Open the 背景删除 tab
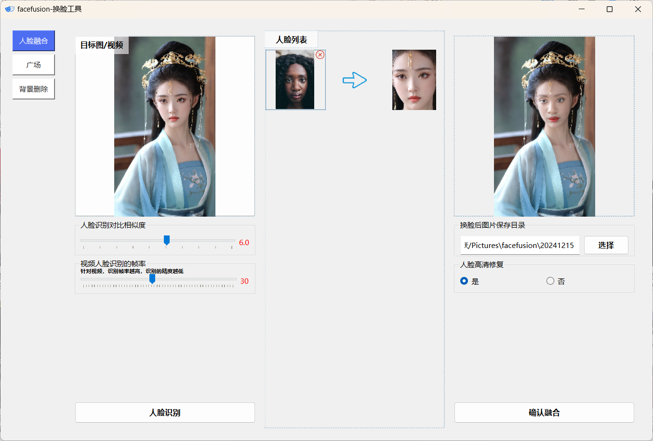This screenshot has width=653, height=441. (x=34, y=89)
